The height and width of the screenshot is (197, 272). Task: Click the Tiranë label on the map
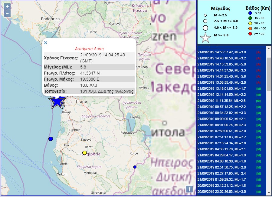pyautogui.click(x=81, y=101)
